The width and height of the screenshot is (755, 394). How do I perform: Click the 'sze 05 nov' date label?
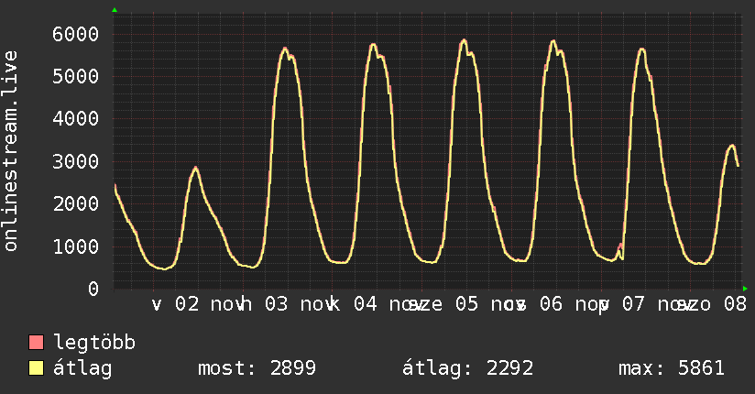pos(466,304)
